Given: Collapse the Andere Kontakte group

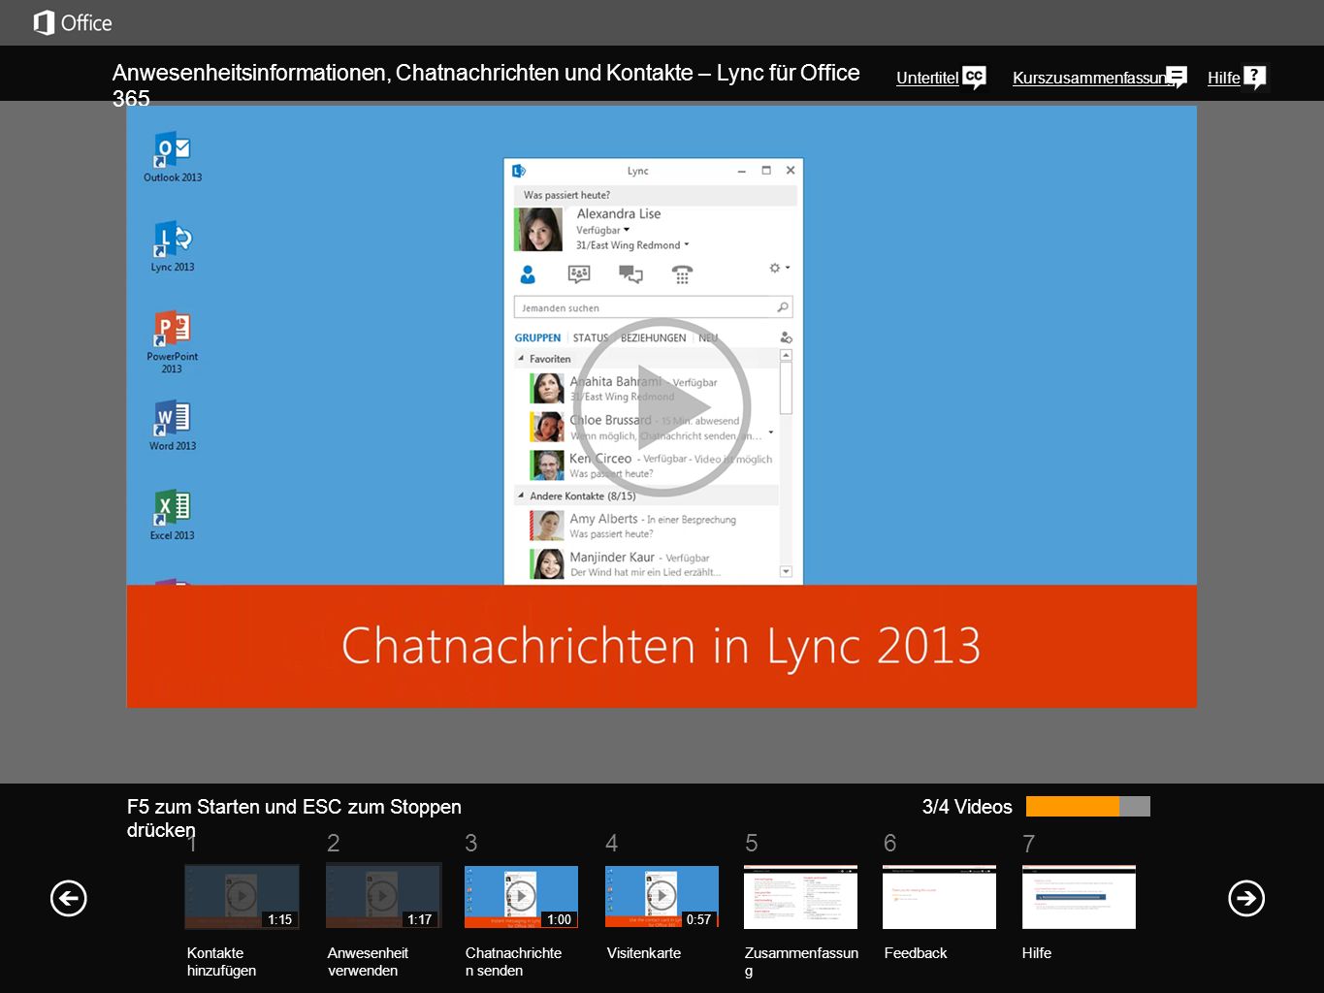Looking at the screenshot, I should coord(521,496).
